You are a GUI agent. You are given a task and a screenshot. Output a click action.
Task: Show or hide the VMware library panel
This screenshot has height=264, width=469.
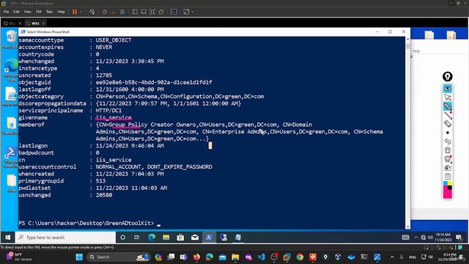click(135, 12)
